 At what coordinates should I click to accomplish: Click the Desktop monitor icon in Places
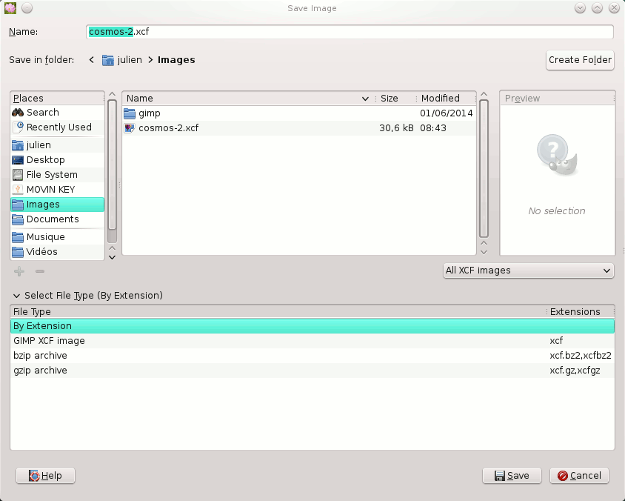(18, 159)
